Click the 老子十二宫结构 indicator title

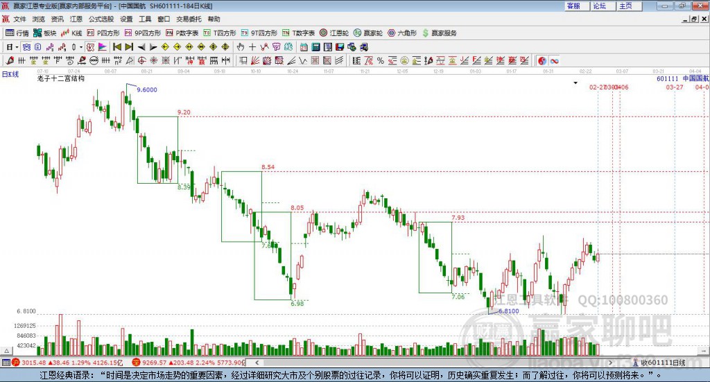click(61, 78)
